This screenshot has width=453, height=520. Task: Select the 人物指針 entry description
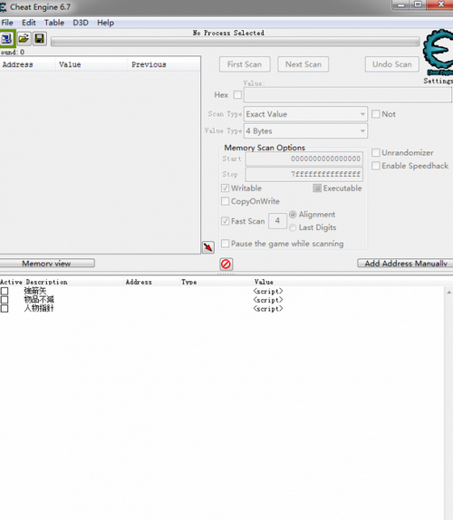click(x=39, y=308)
